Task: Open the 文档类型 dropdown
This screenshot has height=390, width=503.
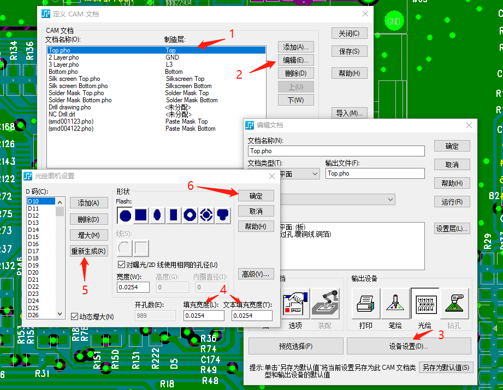Action: [x=314, y=174]
